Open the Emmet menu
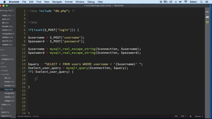The image size is (212, 119). pos(69,2)
